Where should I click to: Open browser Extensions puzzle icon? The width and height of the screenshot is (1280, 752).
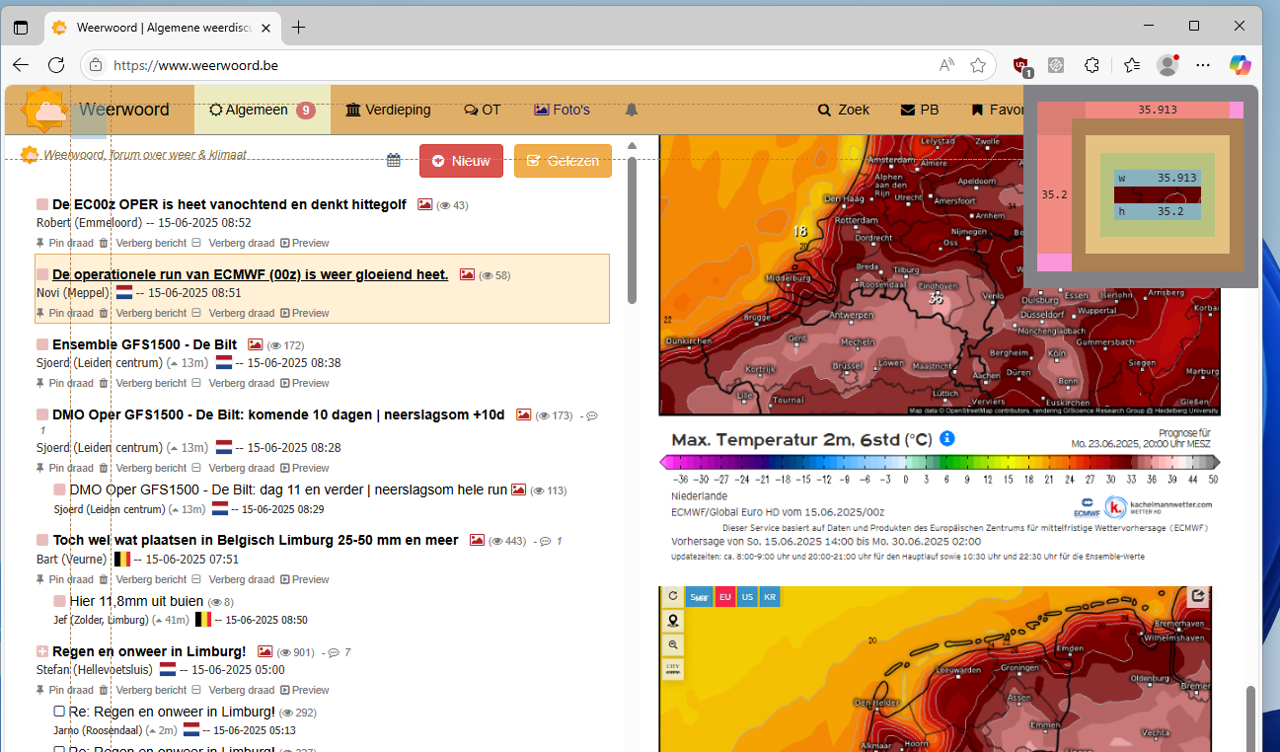pyautogui.click(x=1092, y=65)
